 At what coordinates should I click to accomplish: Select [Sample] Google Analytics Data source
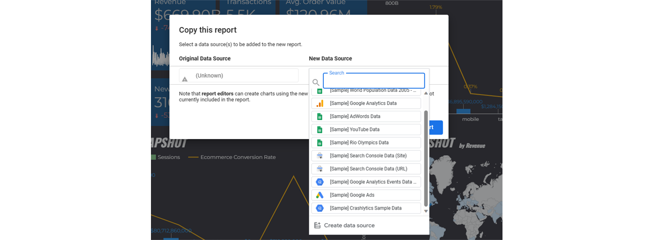click(x=366, y=103)
